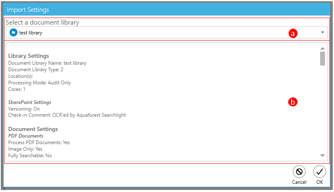
Task: Click the red 'b' annotation marker
Action: pyautogui.click(x=292, y=102)
